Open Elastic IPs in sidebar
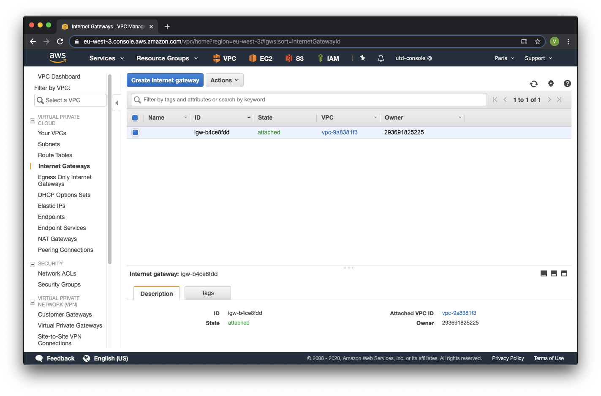 pyautogui.click(x=52, y=206)
